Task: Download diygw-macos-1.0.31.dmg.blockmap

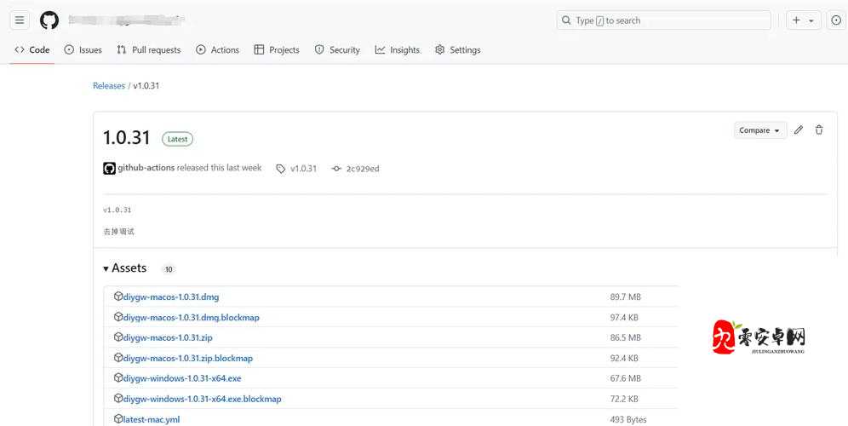Action: (x=192, y=317)
